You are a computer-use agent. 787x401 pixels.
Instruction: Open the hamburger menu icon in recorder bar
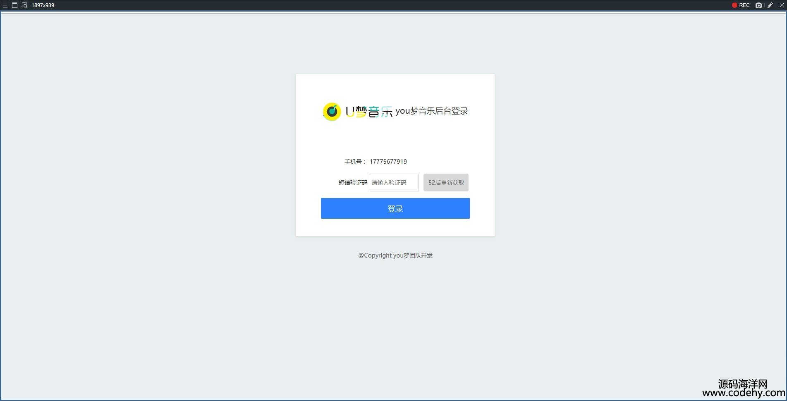click(x=5, y=5)
